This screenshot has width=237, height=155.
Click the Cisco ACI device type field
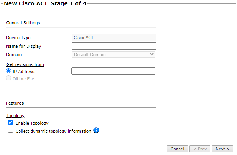click(114, 38)
